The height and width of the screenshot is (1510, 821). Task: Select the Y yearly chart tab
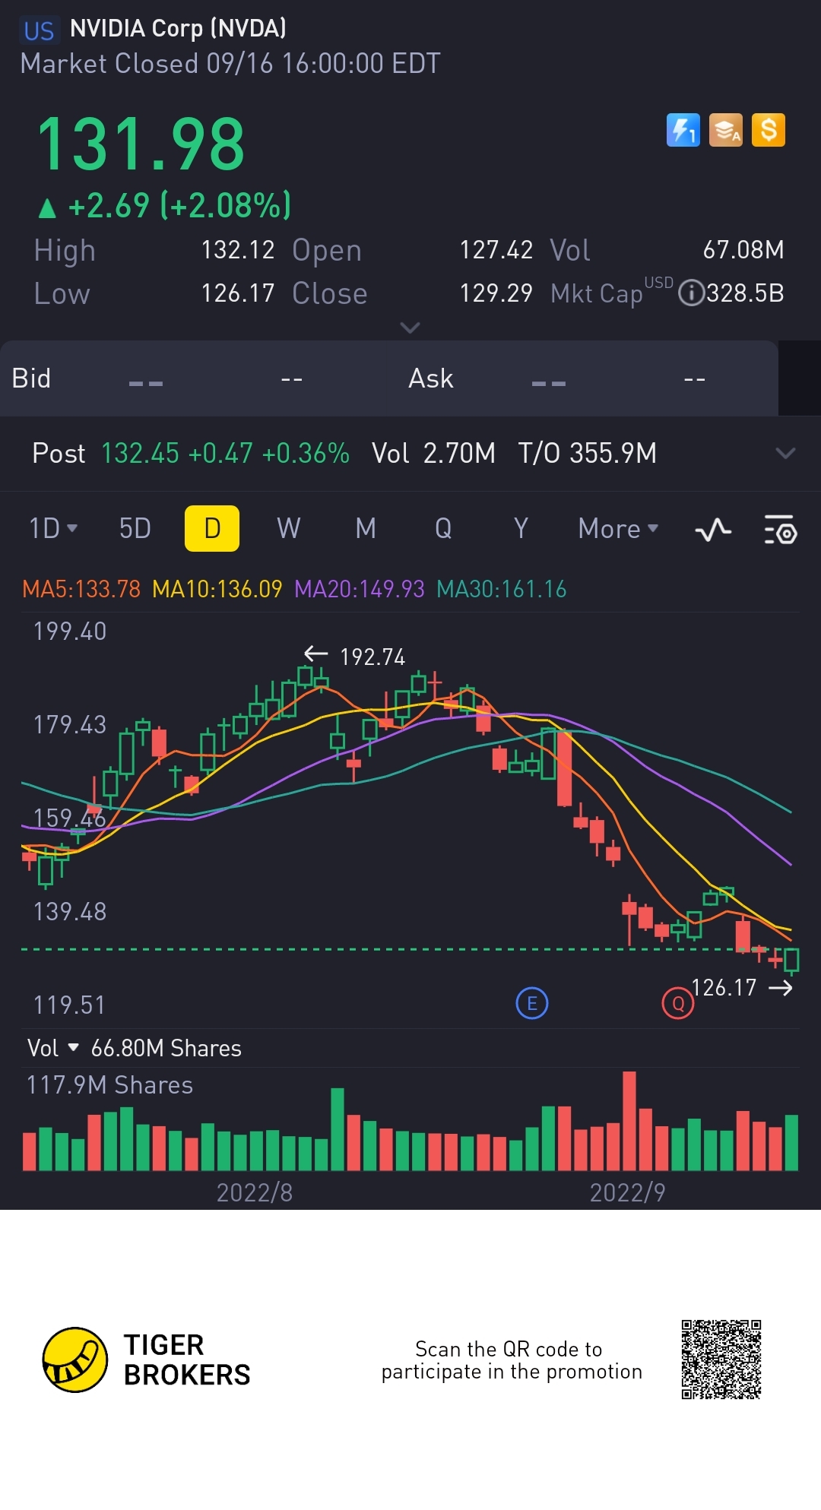coord(521,528)
